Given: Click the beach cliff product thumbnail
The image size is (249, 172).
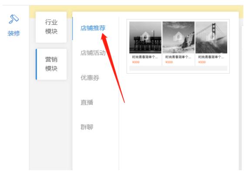Looking at the screenshot, I should coord(178,37).
